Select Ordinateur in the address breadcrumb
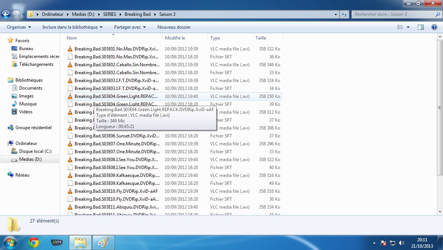Screen dimensions: 443x250 coord(53,14)
